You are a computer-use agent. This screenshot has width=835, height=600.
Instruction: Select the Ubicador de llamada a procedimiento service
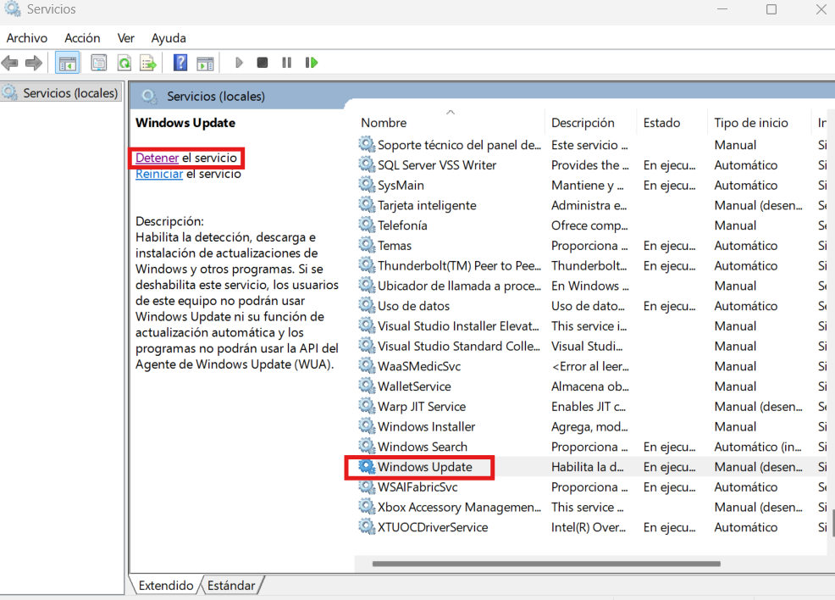click(x=459, y=286)
